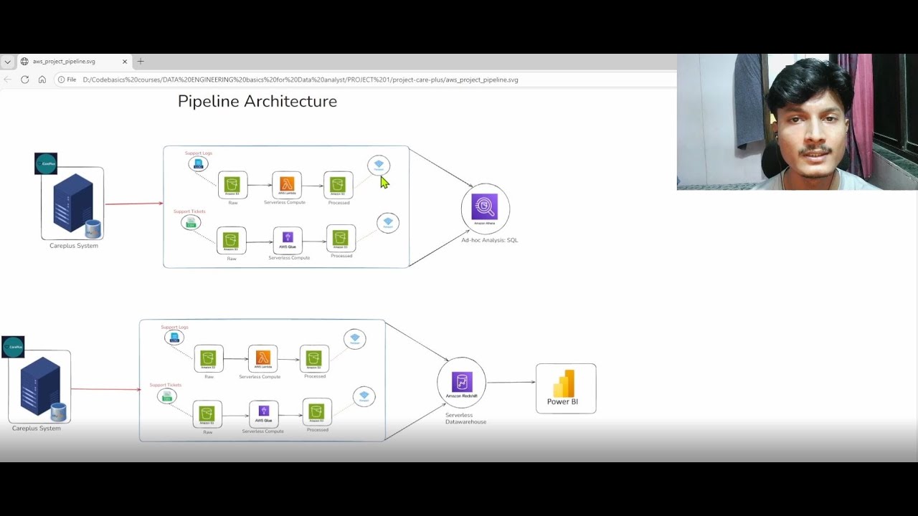This screenshot has height=516, width=918.
Task: Click the 'Support Logs' label in the Athena pipeline
Action: click(x=199, y=153)
